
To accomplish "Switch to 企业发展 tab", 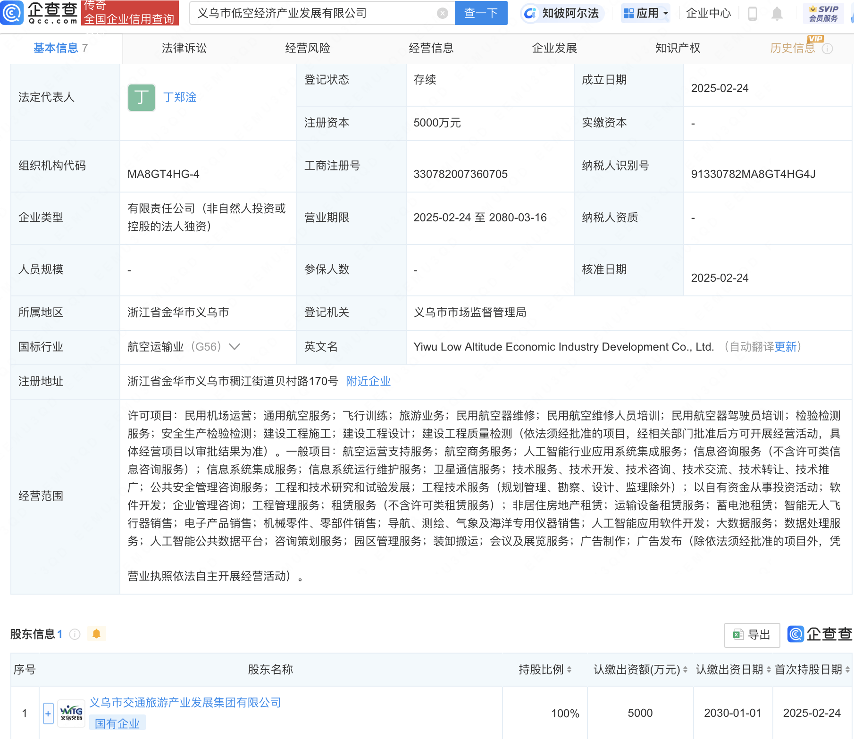I will point(554,48).
